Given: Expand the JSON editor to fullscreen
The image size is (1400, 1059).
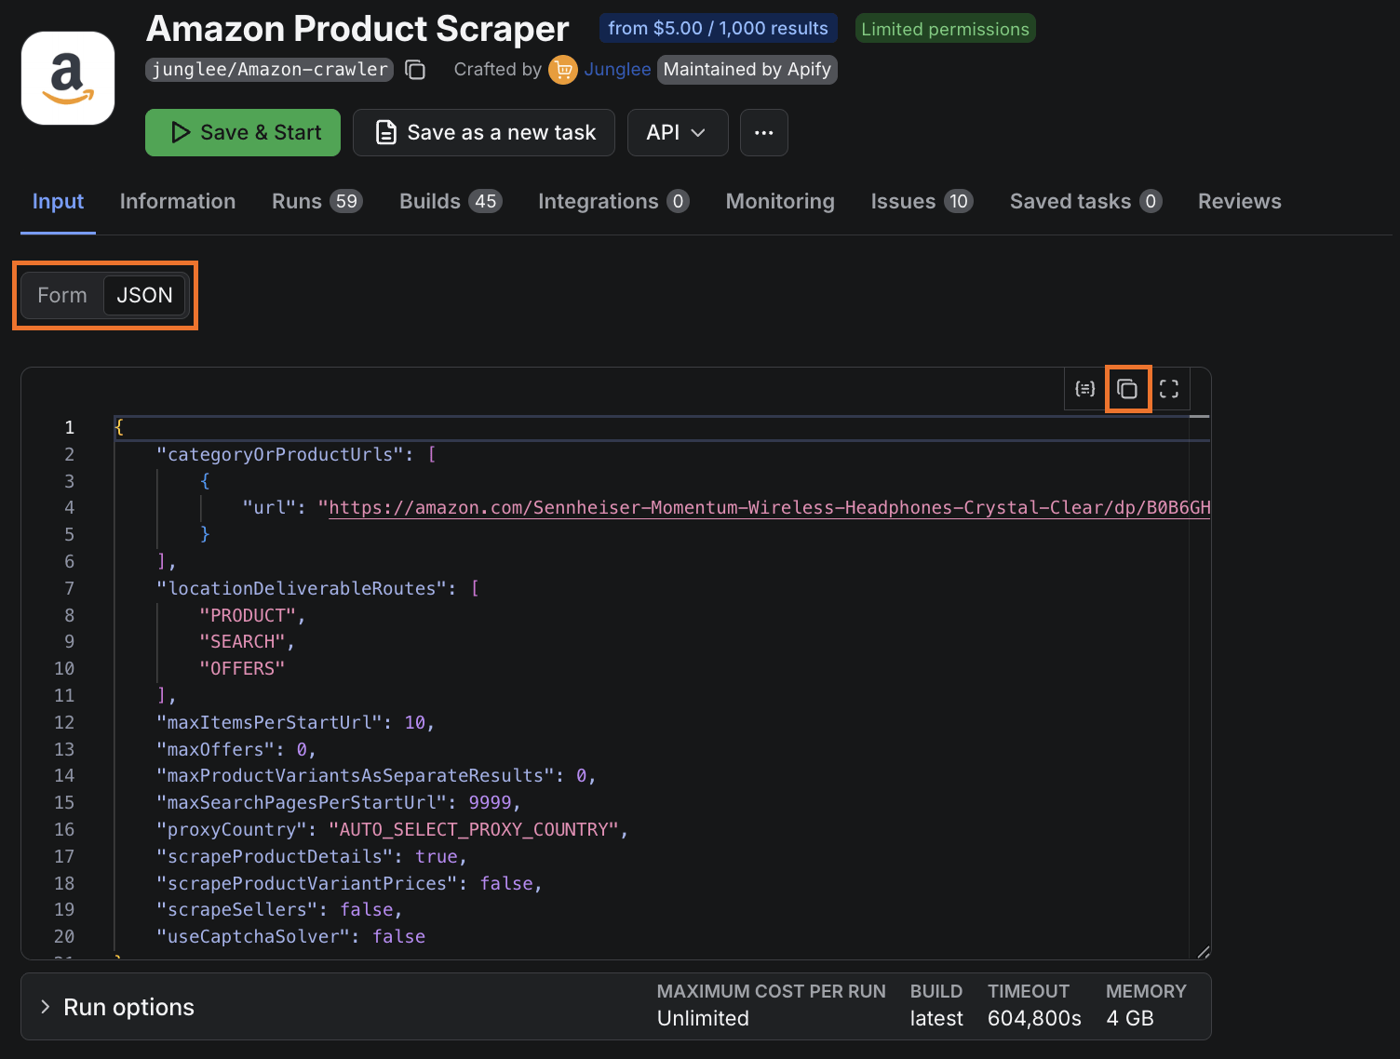Looking at the screenshot, I should click(x=1169, y=389).
